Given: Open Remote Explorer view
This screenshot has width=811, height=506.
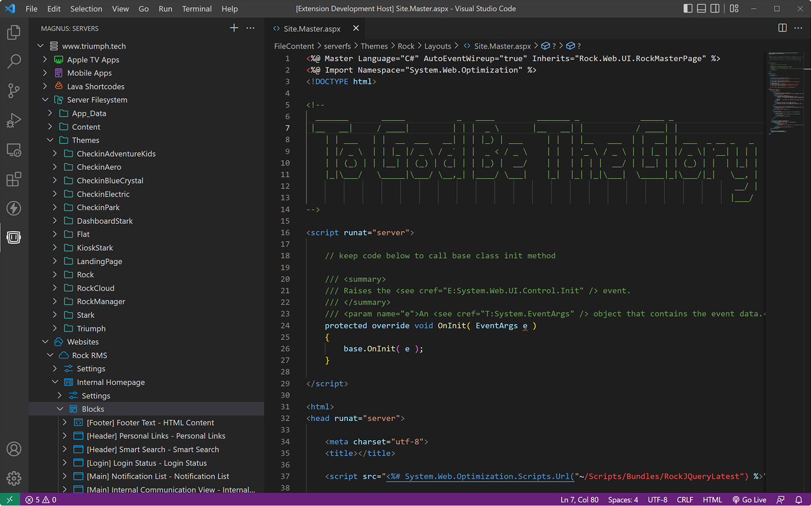Looking at the screenshot, I should point(14,150).
